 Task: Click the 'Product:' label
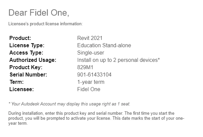[x=20, y=38]
